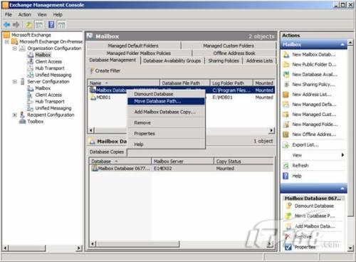Switch to Offline Address Book tab

pyautogui.click(x=234, y=53)
